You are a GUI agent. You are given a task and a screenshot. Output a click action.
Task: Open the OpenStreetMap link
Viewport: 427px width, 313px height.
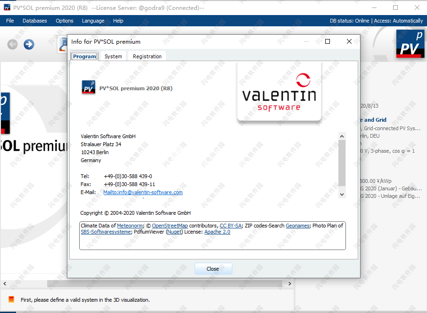170,226
